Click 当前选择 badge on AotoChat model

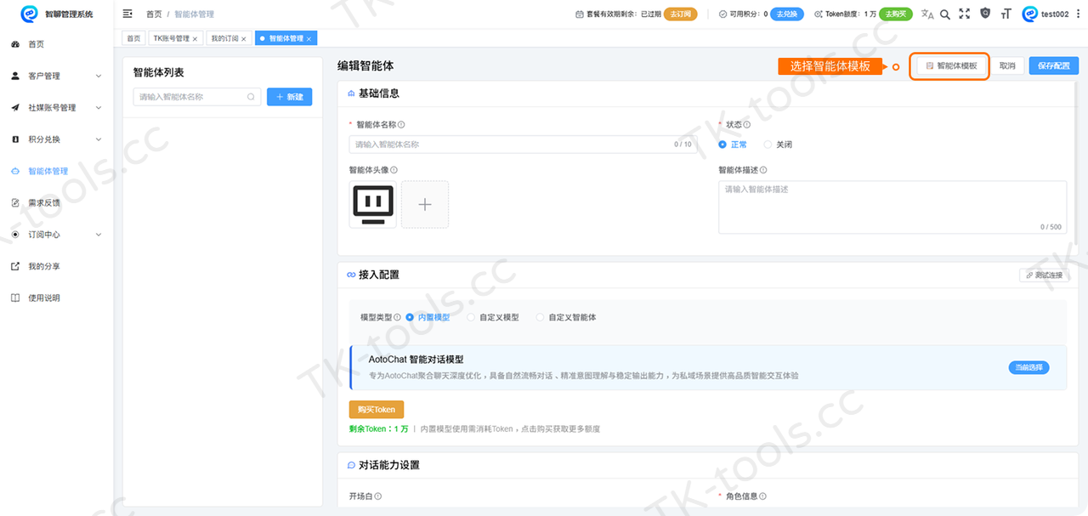click(1029, 367)
